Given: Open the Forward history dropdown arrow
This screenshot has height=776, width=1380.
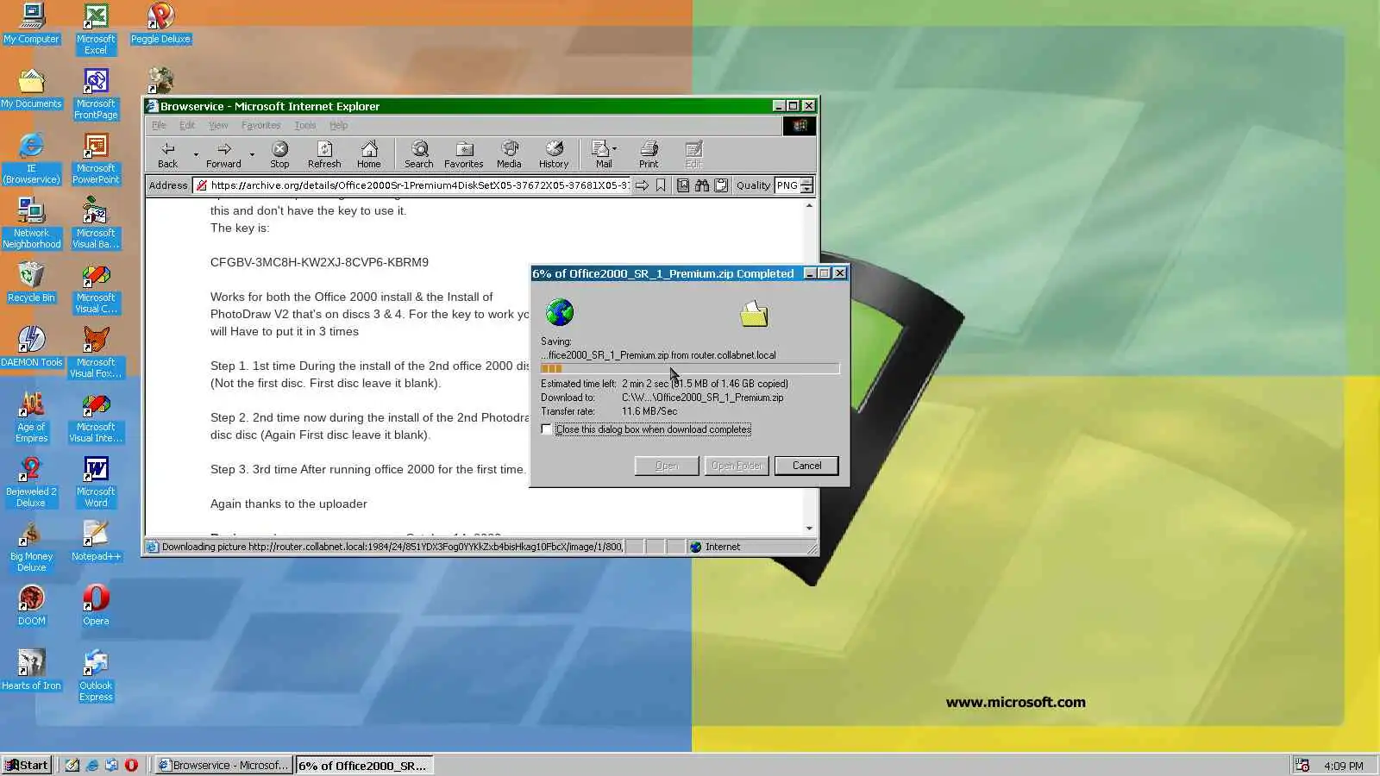Looking at the screenshot, I should coord(252,154).
